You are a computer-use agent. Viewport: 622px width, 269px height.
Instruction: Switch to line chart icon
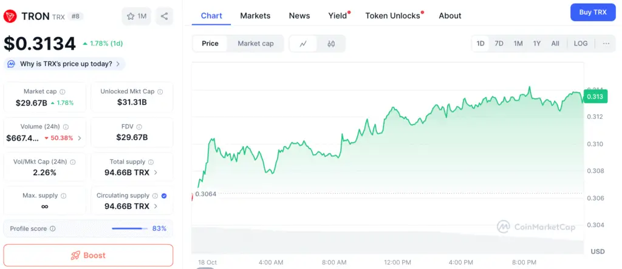point(303,44)
